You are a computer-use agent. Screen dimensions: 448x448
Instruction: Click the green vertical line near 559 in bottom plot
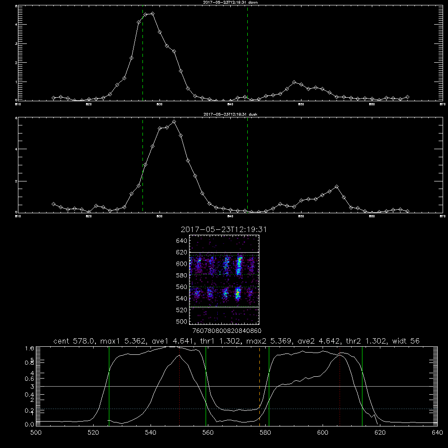point(206,386)
